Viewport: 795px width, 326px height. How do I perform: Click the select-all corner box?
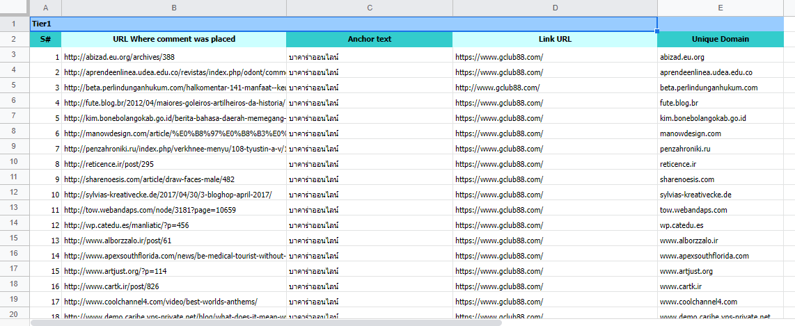pyautogui.click(x=15, y=8)
